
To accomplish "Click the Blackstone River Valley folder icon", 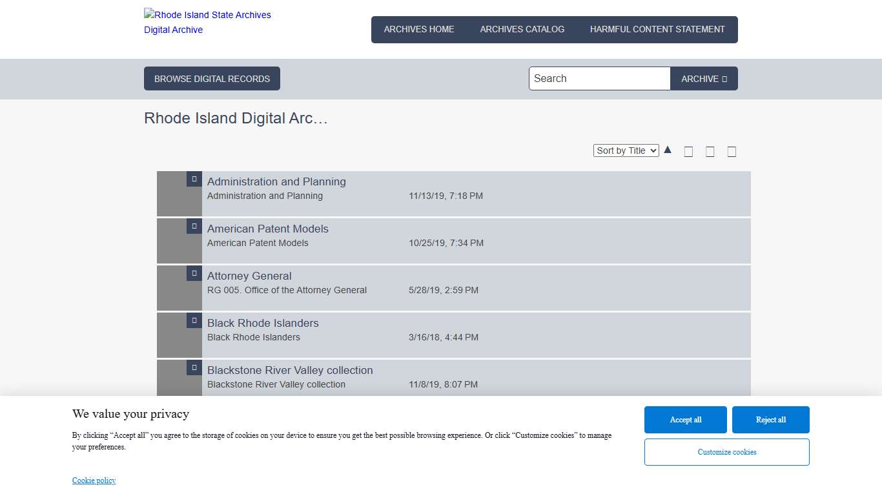I will 194,367.
